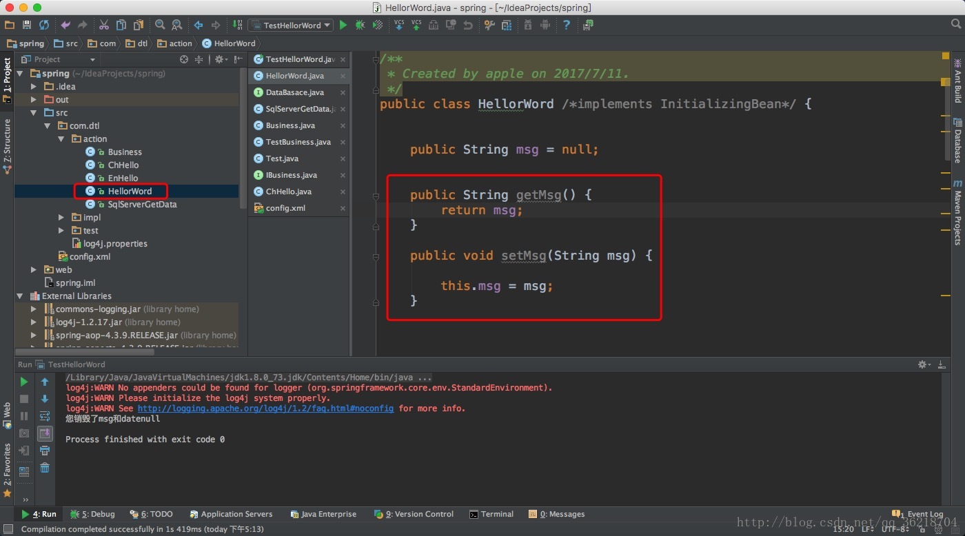Image resolution: width=965 pixels, height=536 pixels.
Task: Toggle soft-wrap in the Run console
Action: 45,416
